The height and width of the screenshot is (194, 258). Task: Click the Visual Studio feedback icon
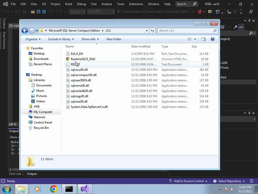coord(251,12)
